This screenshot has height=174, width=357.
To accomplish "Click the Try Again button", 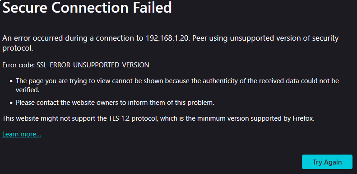I will pos(327,162).
